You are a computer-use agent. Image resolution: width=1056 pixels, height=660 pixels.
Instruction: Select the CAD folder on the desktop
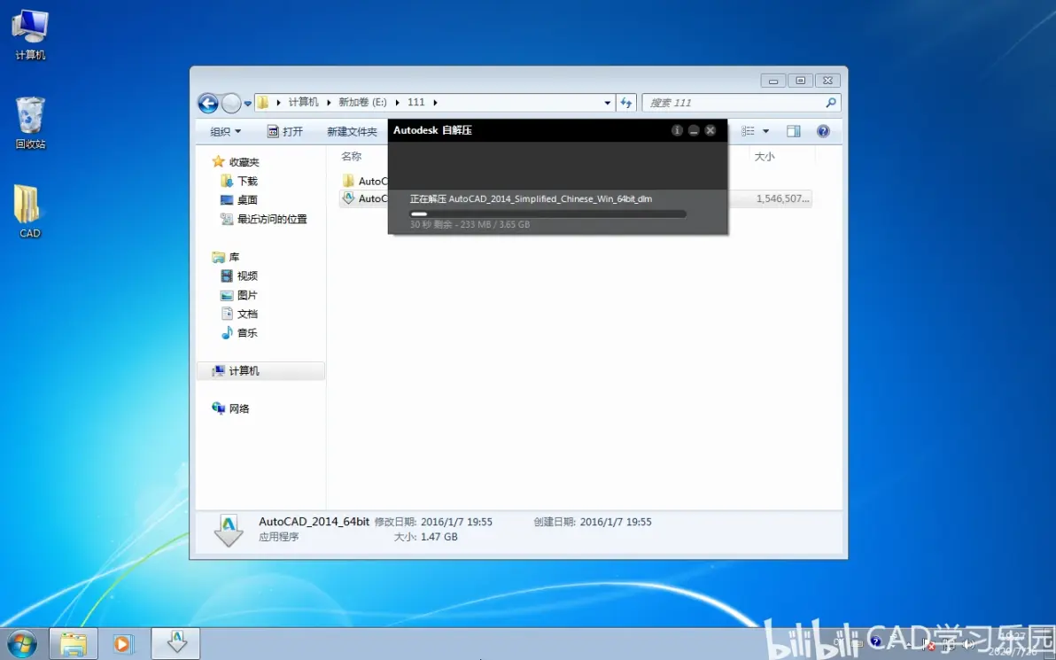[29, 212]
